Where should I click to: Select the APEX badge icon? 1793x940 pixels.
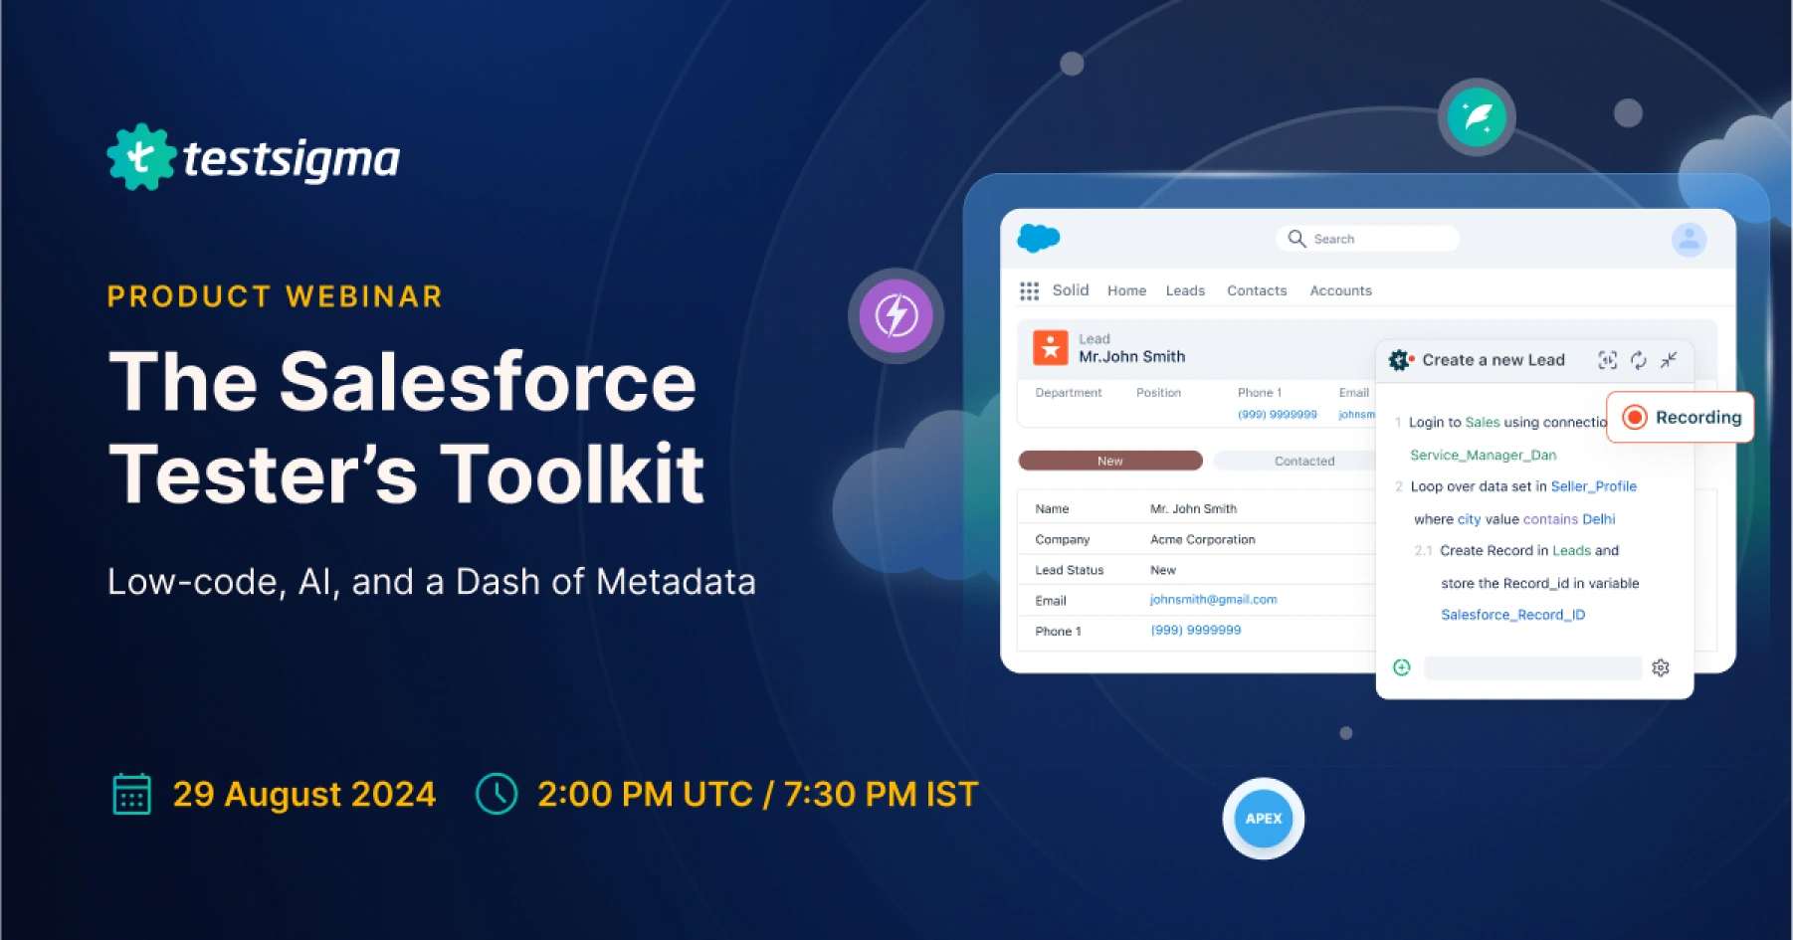click(1262, 818)
